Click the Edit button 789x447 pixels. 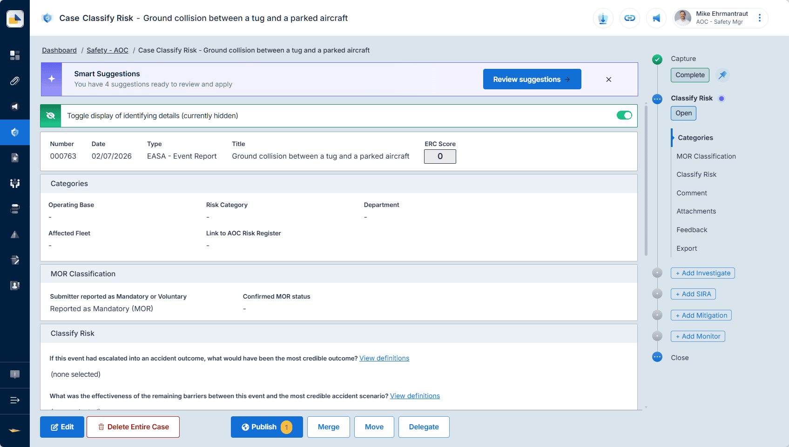62,427
